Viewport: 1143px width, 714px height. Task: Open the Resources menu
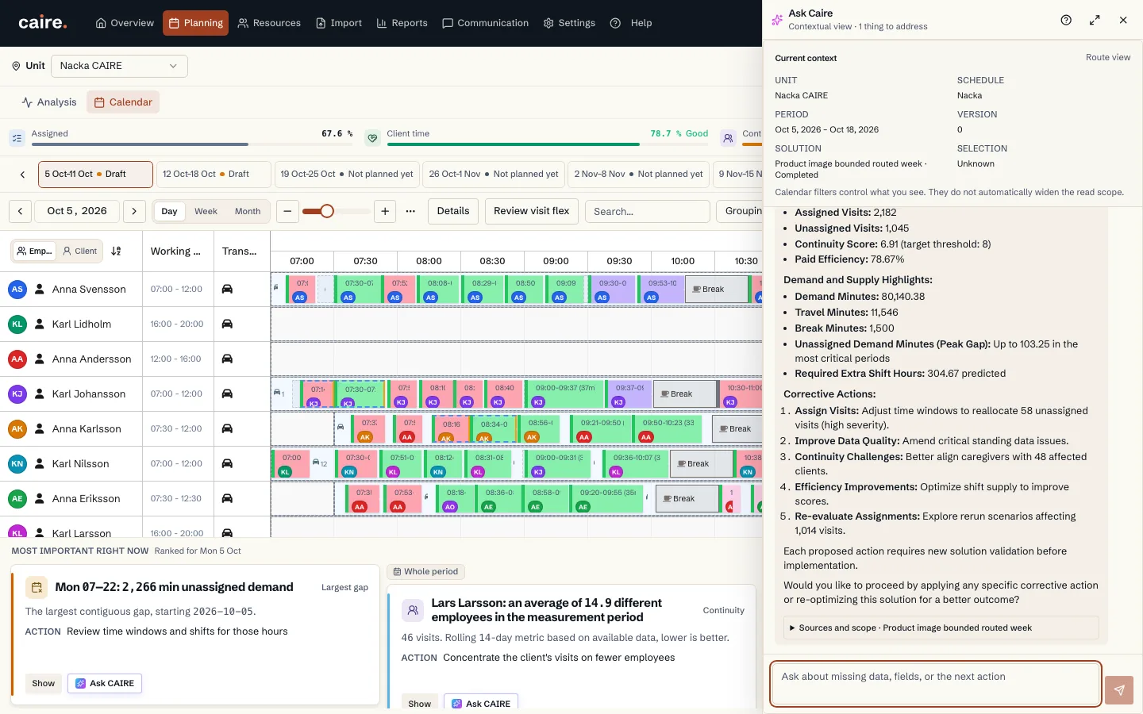point(269,23)
